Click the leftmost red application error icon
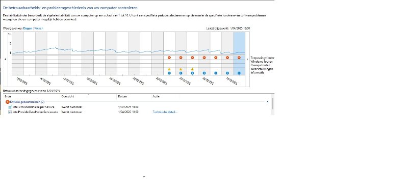The image size is (408, 191). click(x=169, y=58)
